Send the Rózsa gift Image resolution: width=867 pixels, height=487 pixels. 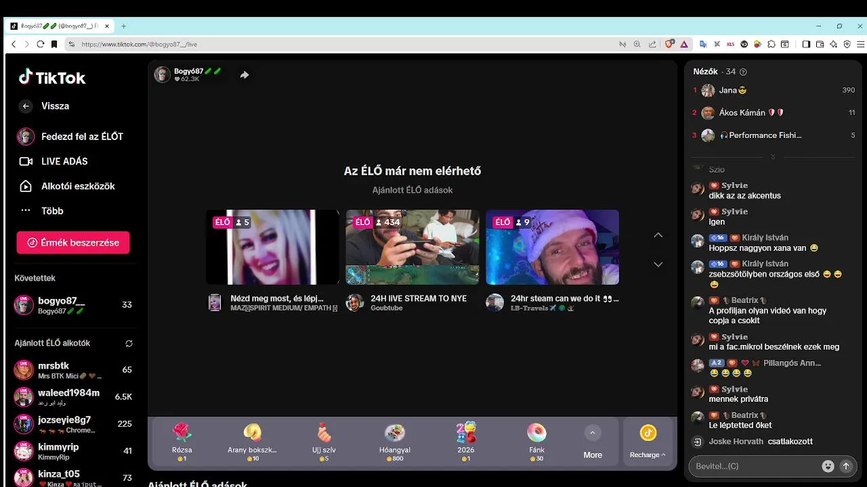(x=182, y=442)
